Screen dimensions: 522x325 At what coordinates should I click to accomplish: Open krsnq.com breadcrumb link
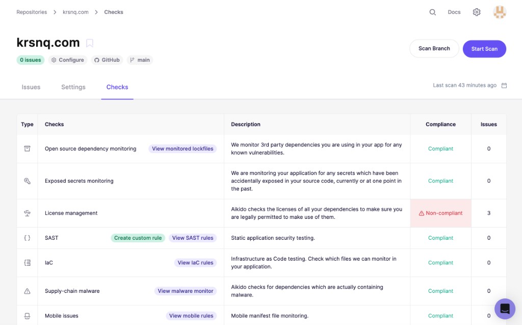(x=75, y=12)
